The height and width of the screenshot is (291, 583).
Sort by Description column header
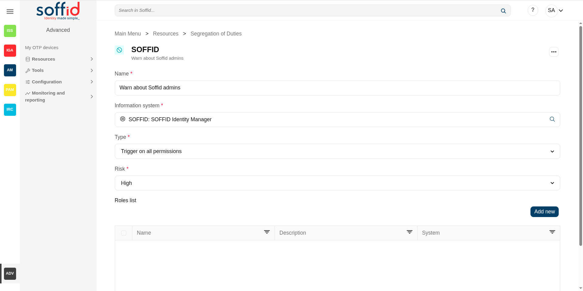292,233
